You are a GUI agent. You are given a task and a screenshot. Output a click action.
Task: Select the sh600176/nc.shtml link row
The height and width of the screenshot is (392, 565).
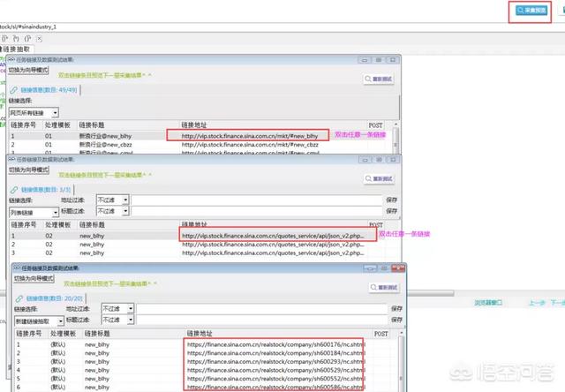206,344
